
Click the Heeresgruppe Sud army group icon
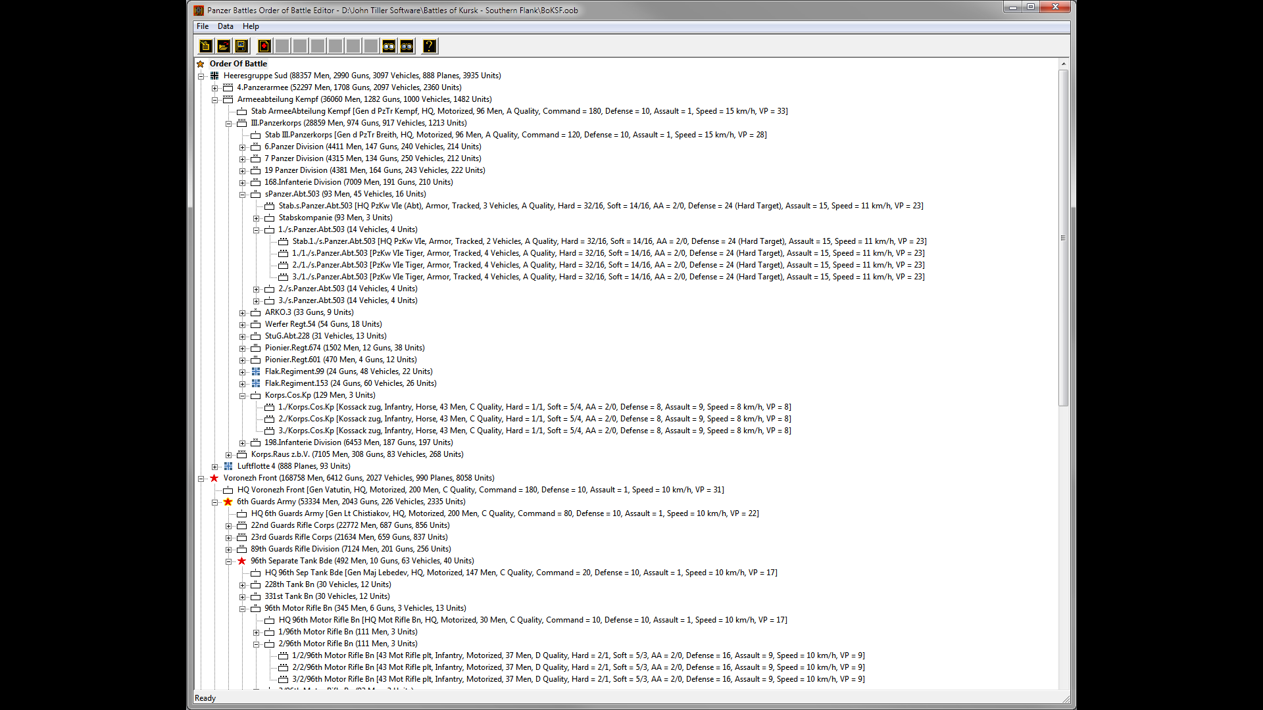pos(214,76)
